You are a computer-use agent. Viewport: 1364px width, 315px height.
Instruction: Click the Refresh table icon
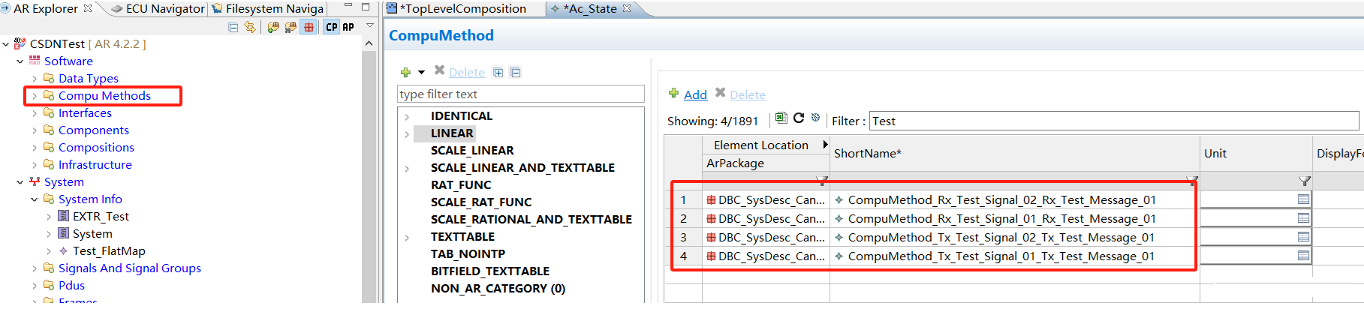[x=799, y=118]
